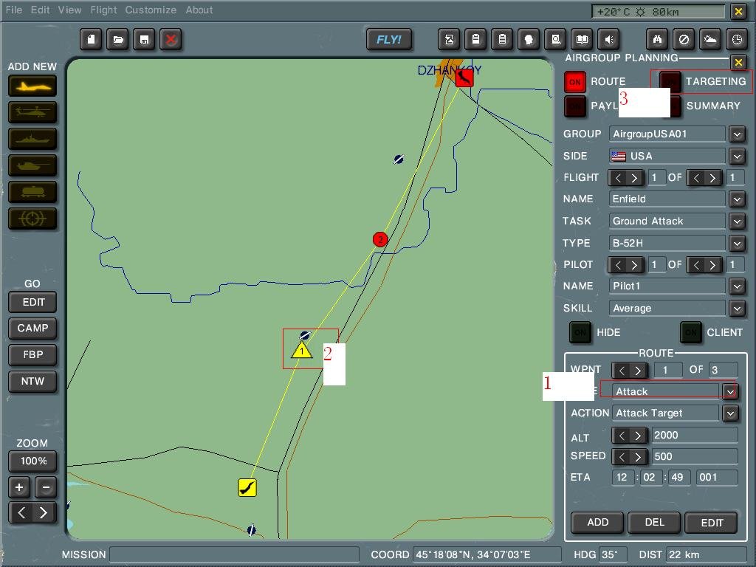
Task: Turn on the PAYLOAD toggle
Action: (x=574, y=106)
